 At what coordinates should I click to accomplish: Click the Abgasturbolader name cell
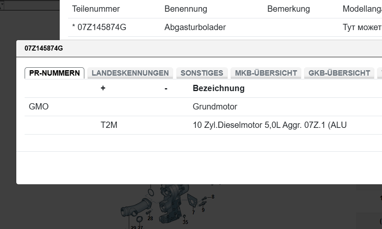[195, 28]
